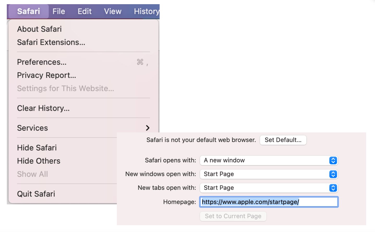Open 'Safari opens with' dropdown

tap(269, 160)
